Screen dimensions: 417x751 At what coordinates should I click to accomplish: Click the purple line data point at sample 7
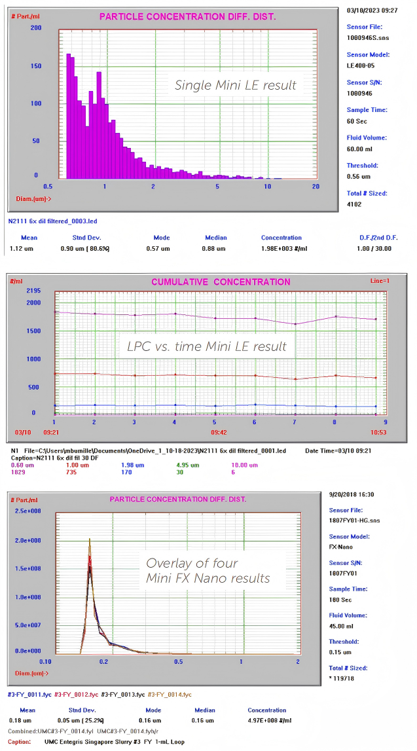(295, 324)
